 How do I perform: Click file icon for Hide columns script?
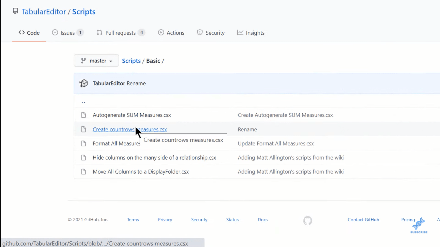pos(83,158)
